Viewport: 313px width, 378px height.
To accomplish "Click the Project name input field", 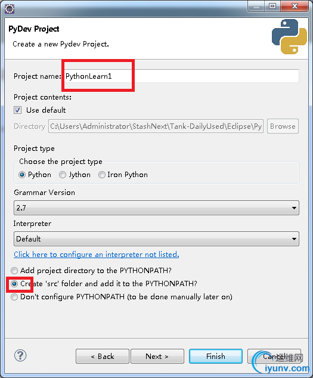I will coord(181,76).
